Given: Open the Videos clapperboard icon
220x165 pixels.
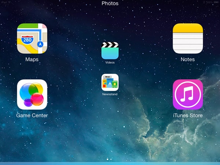Looking at the screenshot, I should click(110, 51).
